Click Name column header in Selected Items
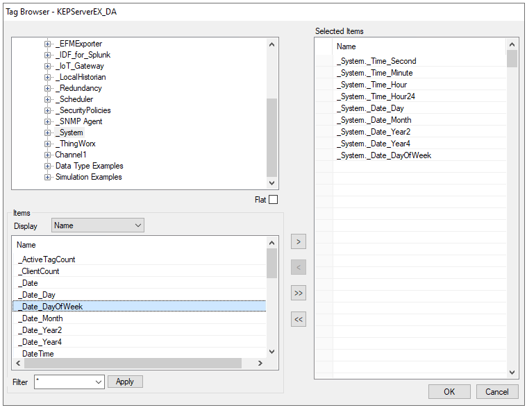Screen dimensions: 527x410 419,46
